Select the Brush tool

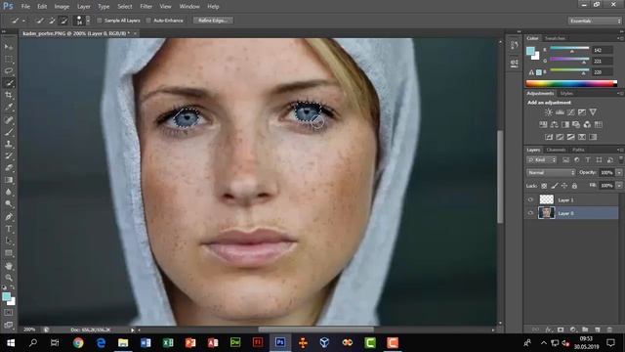(9, 132)
